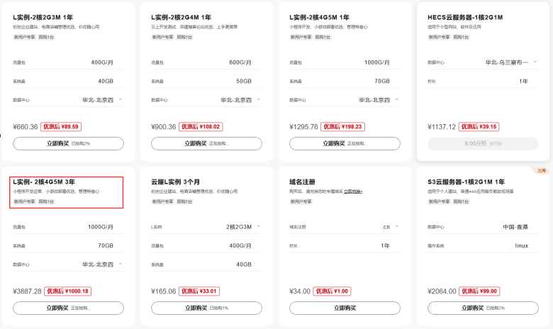Open 数据中心 dropdown in 2核2G4M 1年 card

coord(240,100)
